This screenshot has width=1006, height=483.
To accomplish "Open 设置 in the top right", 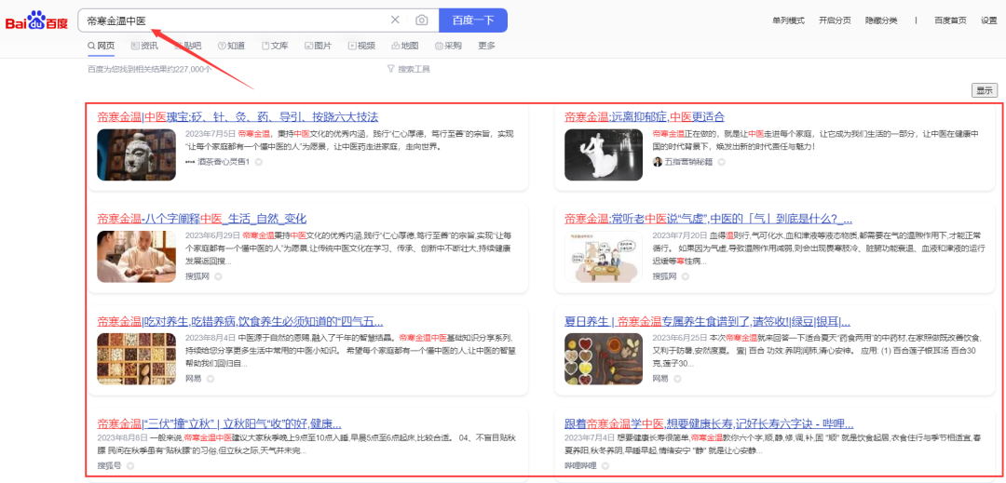I will click(x=988, y=20).
